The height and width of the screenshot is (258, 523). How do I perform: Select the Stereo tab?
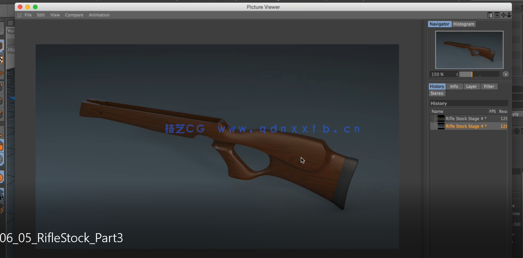[437, 93]
